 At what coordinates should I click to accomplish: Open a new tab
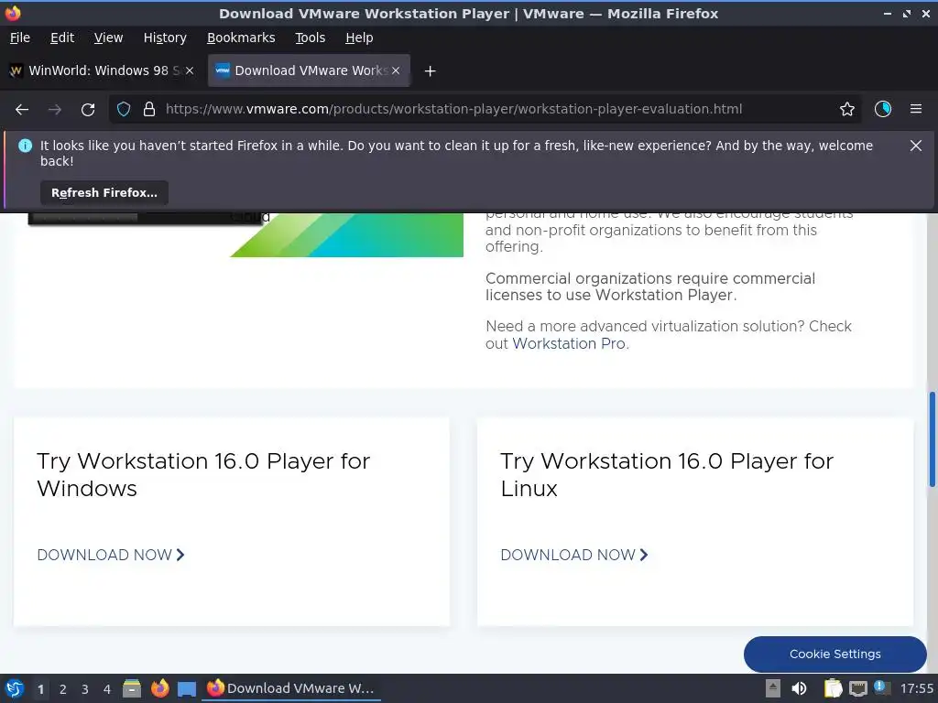click(430, 71)
